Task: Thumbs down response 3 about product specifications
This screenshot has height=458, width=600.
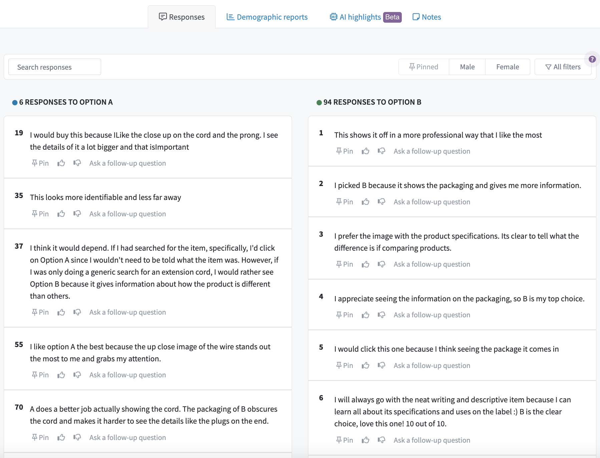Action: click(x=381, y=264)
